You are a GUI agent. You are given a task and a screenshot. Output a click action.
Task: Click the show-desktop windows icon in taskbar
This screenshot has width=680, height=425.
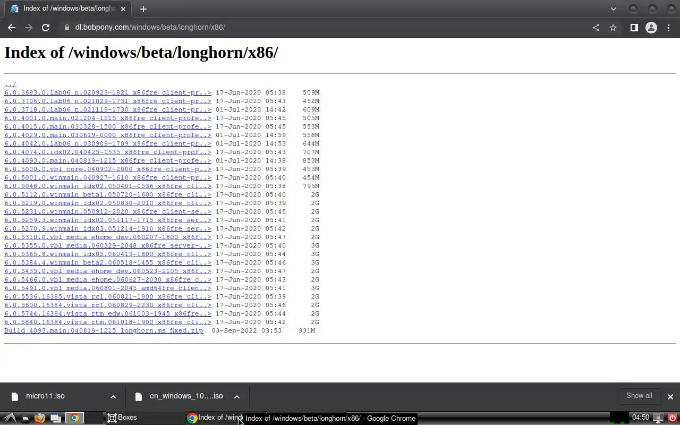click(x=56, y=418)
